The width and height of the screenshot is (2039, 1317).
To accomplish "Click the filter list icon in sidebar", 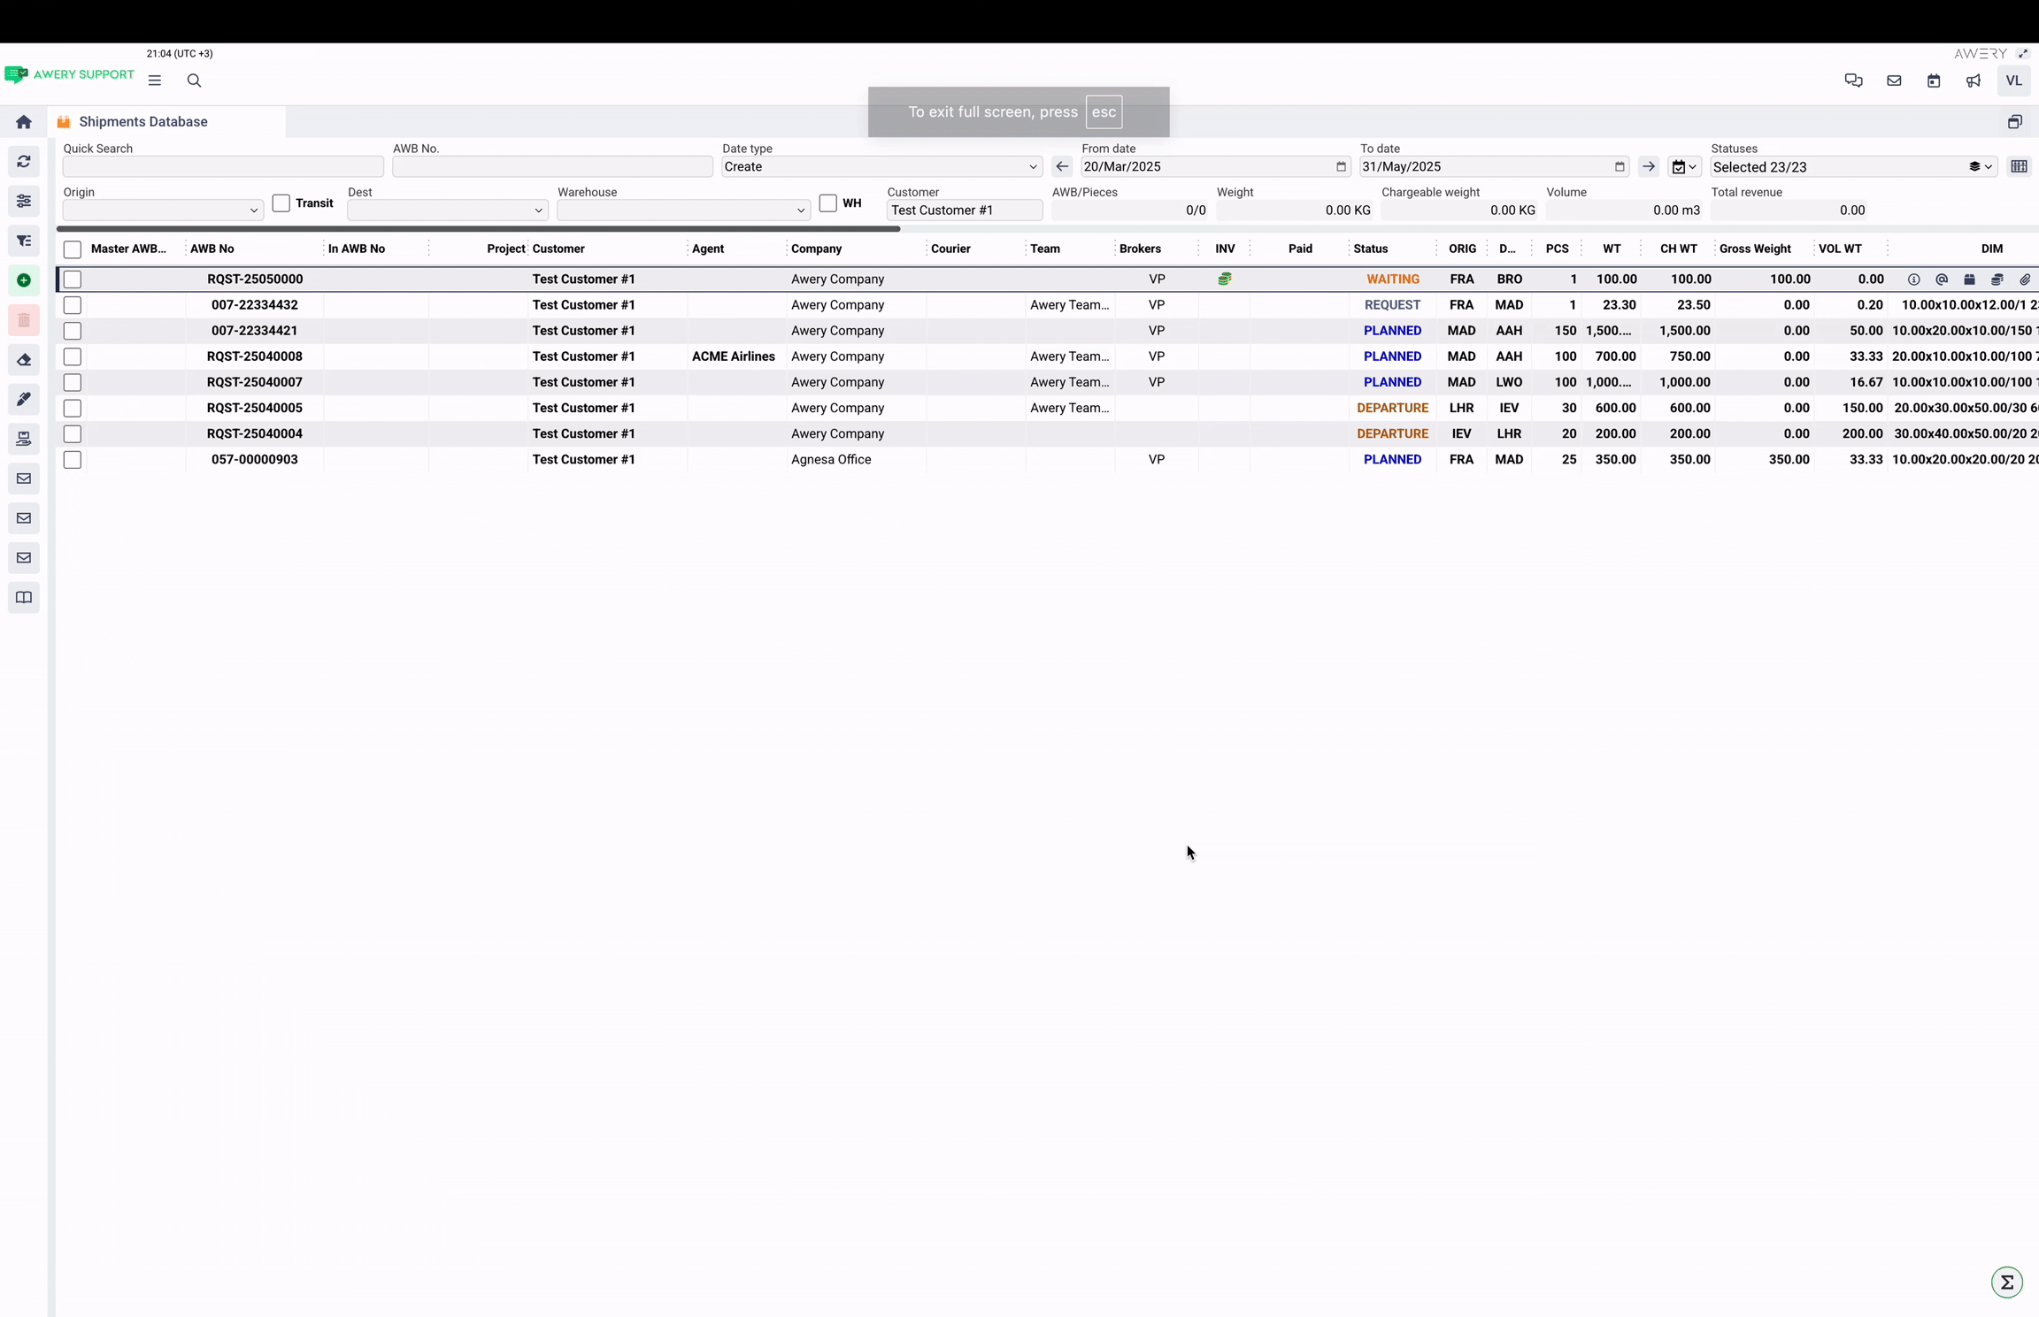I will (x=24, y=241).
